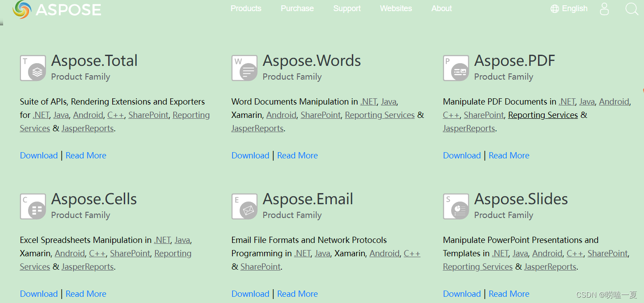Follow the .NET link under Aspose.Total
Image resolution: width=644 pixels, height=303 pixels.
(x=41, y=115)
